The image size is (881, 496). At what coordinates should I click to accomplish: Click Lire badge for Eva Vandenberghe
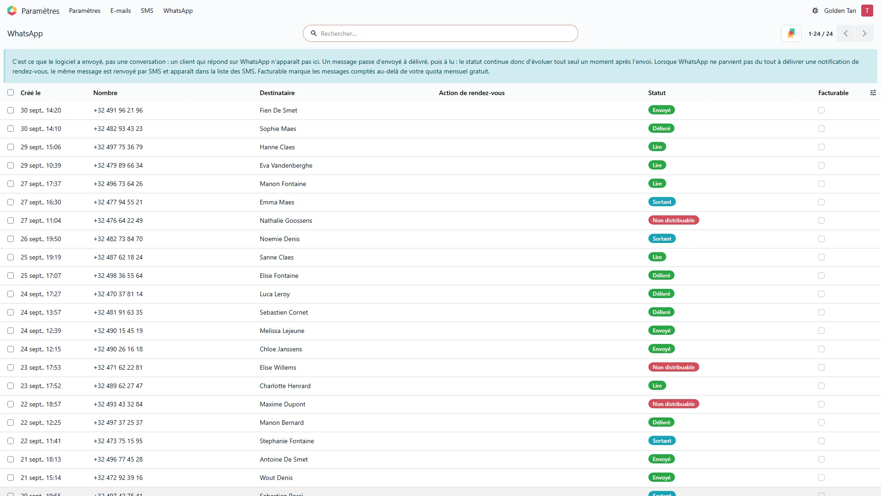point(657,165)
